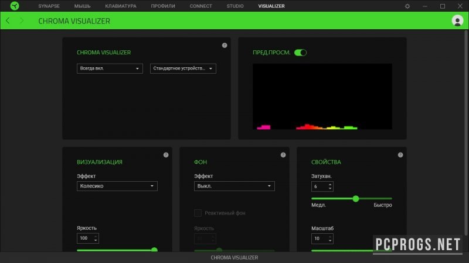The height and width of the screenshot is (263, 469).
Task: Switch to the STUDIO tab
Action: tap(235, 6)
